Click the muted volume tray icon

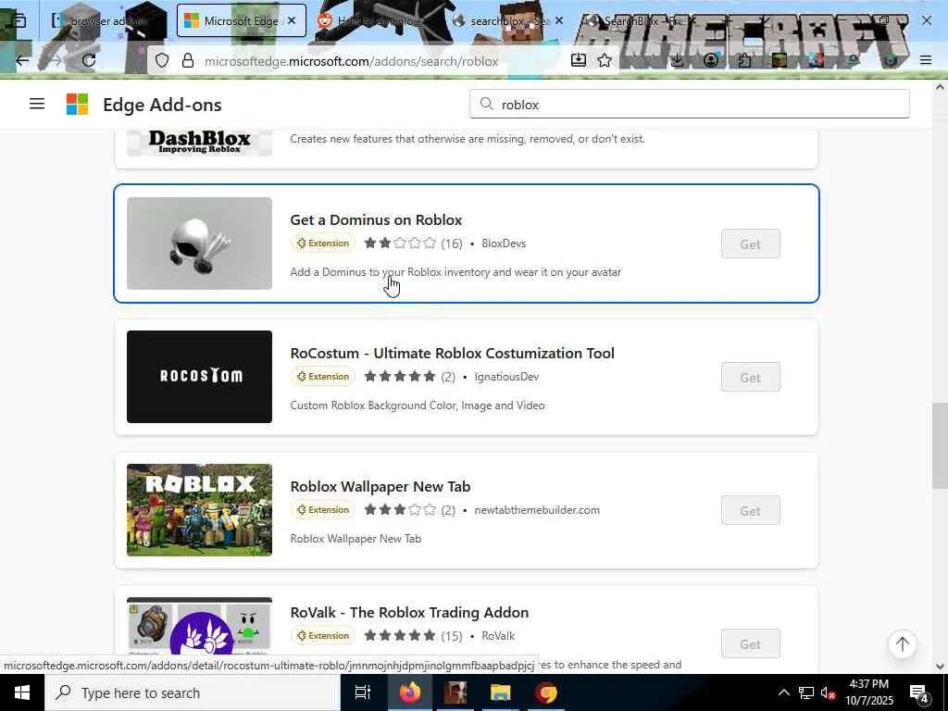coord(829,692)
